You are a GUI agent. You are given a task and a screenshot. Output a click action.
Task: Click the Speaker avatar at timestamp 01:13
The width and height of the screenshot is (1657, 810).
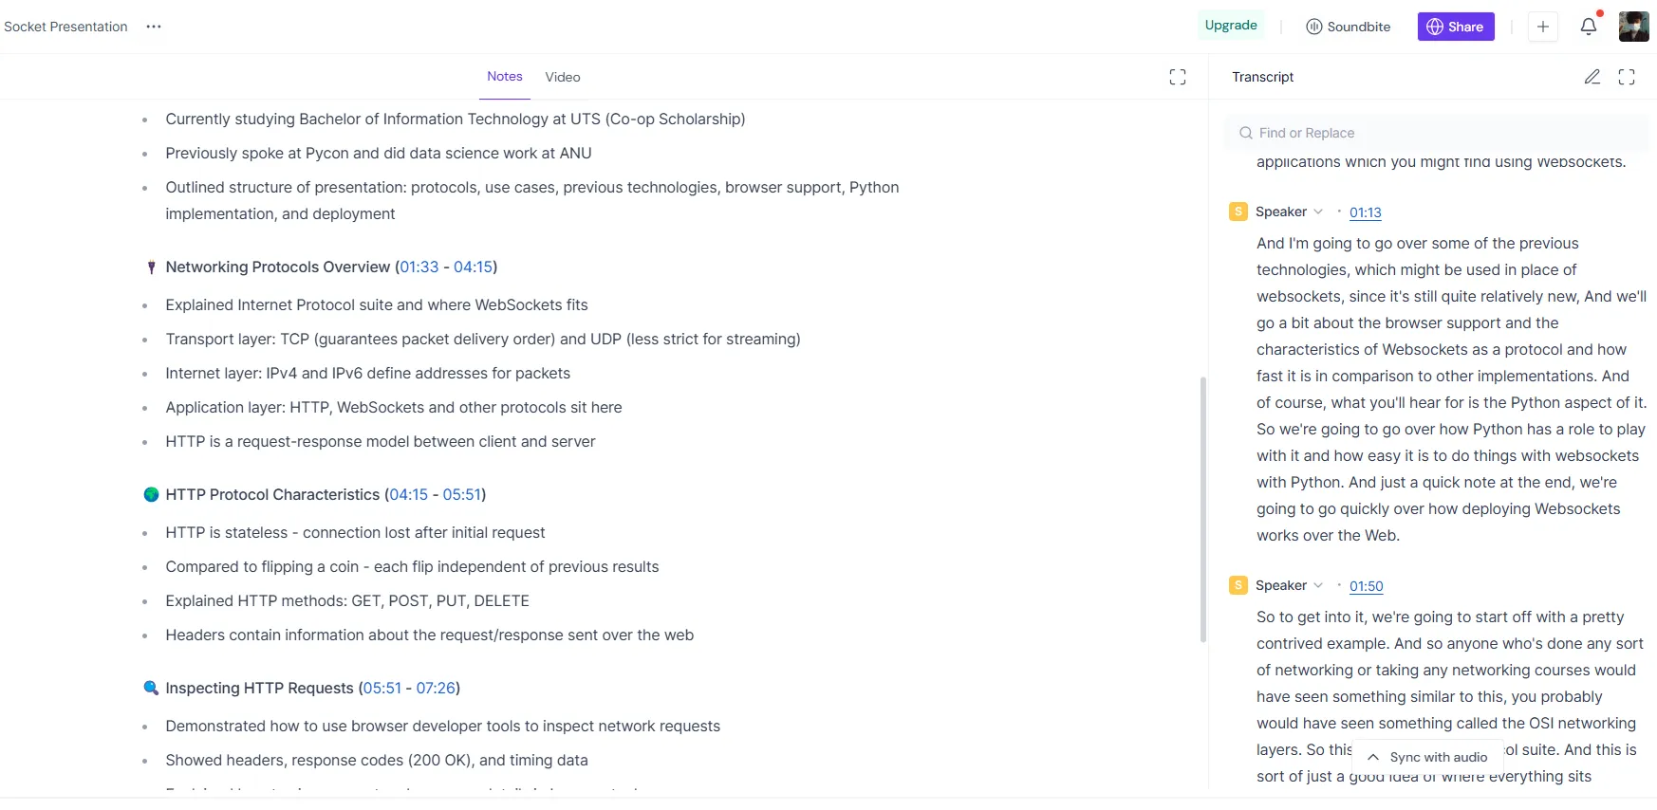click(x=1238, y=212)
